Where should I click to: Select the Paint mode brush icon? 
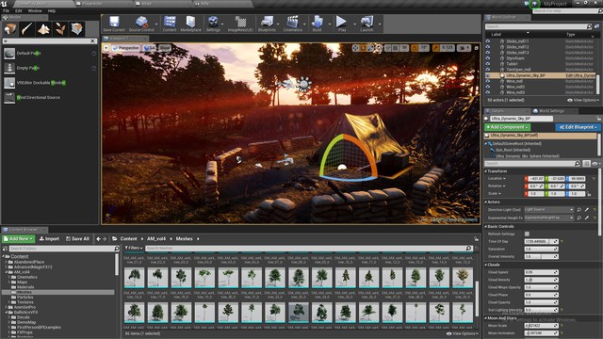[x=27, y=29]
